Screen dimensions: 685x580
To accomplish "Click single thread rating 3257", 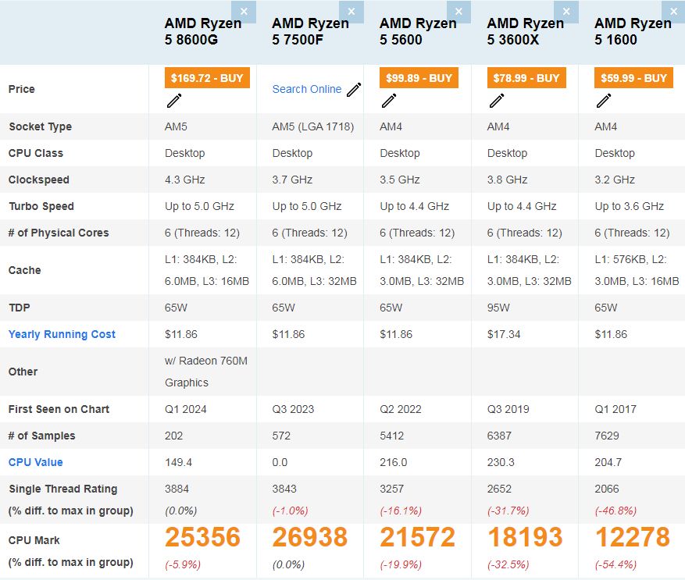I will point(392,489).
